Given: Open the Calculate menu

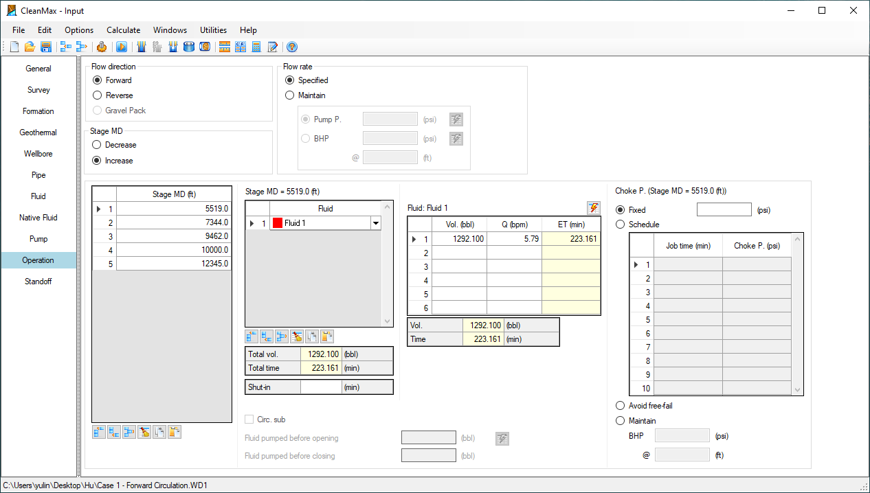Looking at the screenshot, I should [x=123, y=30].
